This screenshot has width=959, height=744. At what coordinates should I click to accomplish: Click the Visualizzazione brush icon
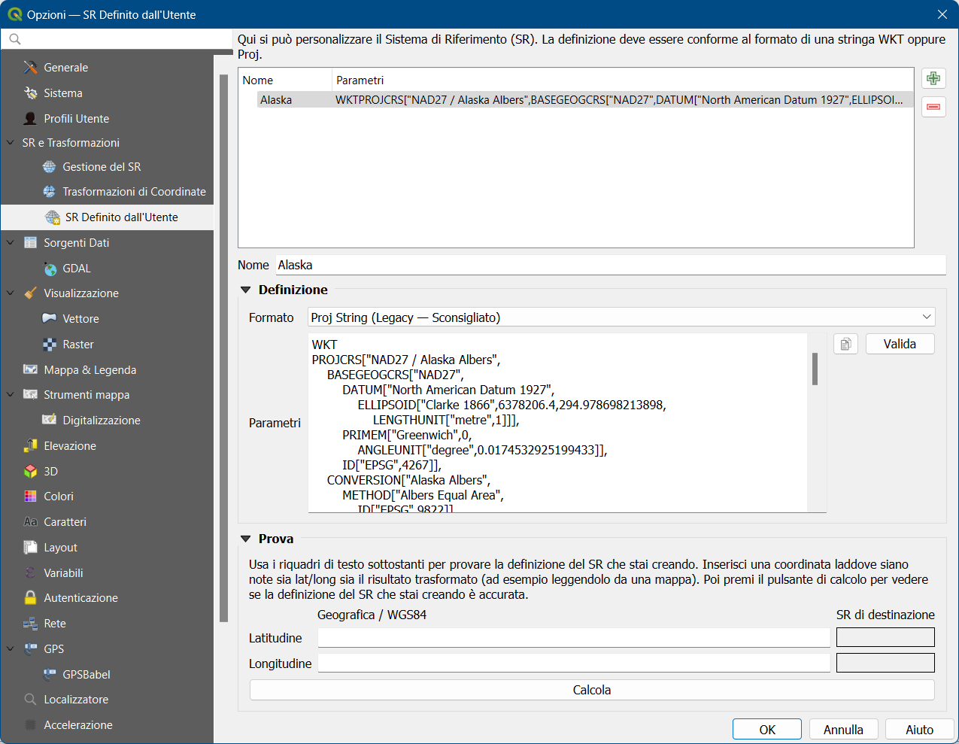(30, 293)
